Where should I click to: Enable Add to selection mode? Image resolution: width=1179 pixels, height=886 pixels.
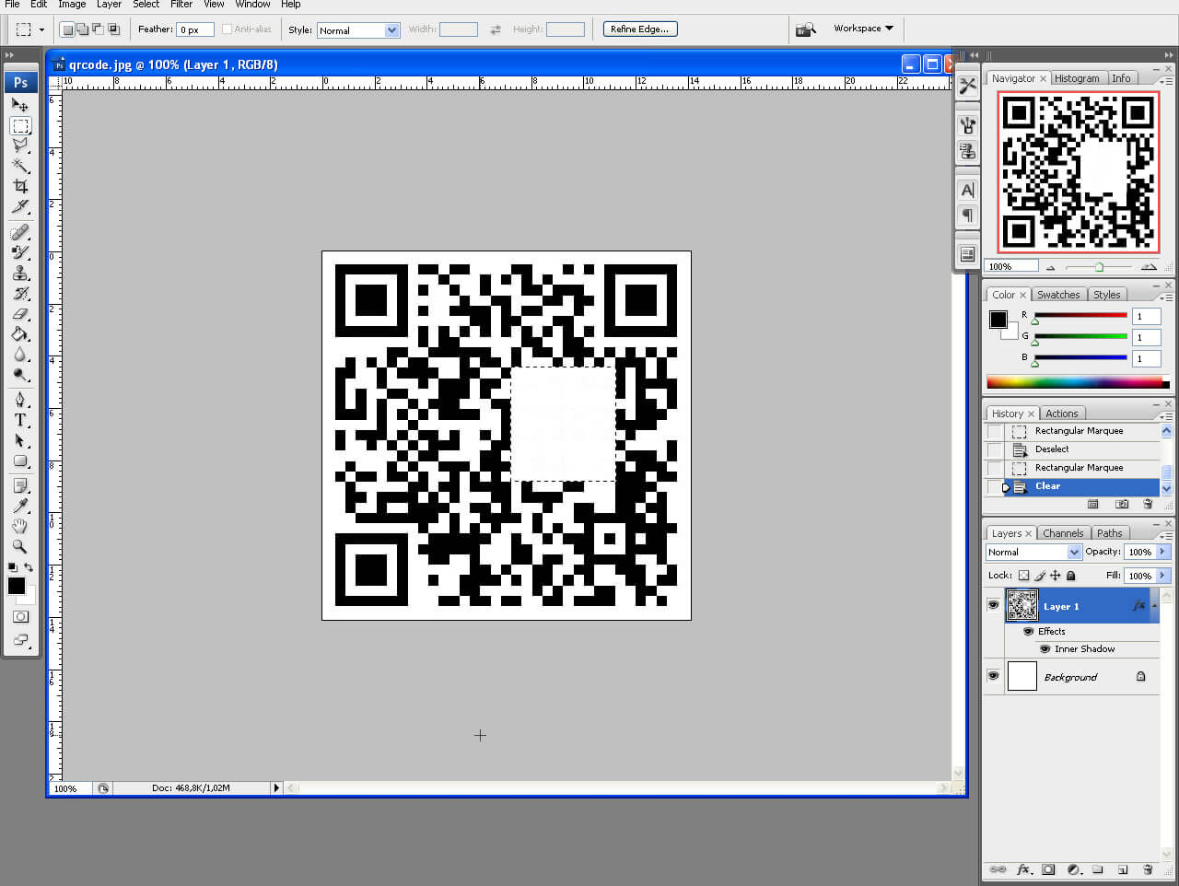pyautogui.click(x=82, y=29)
